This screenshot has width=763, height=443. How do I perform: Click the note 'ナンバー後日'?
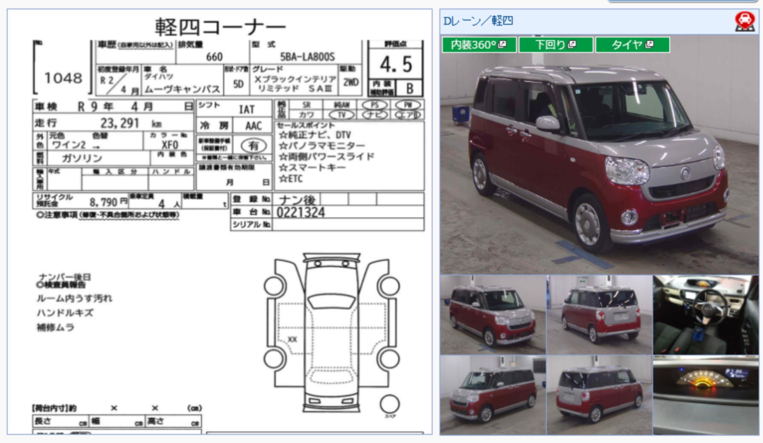point(64,277)
